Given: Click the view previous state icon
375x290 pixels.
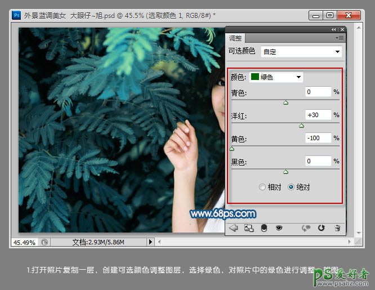Looking at the screenshot, I should pyautogui.click(x=306, y=228).
